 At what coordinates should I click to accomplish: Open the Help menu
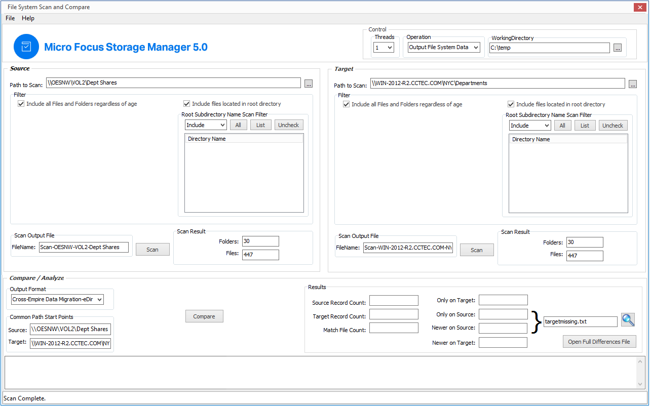tap(28, 18)
